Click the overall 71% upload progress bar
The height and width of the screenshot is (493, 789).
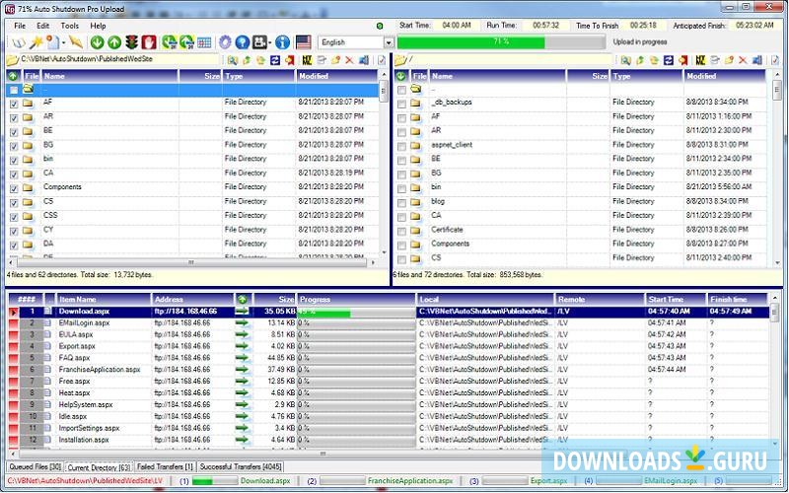click(501, 41)
